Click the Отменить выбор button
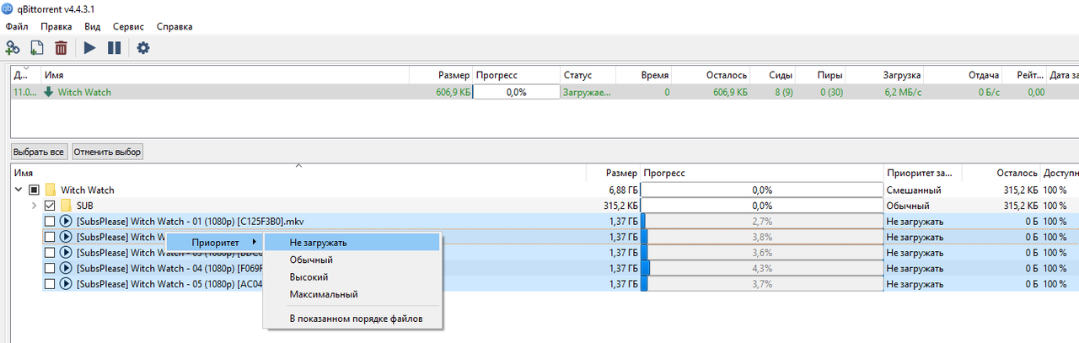Viewport: 1079px width, 343px height. (107, 152)
